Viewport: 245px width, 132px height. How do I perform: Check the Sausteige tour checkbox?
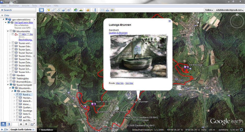tap(17, 111)
